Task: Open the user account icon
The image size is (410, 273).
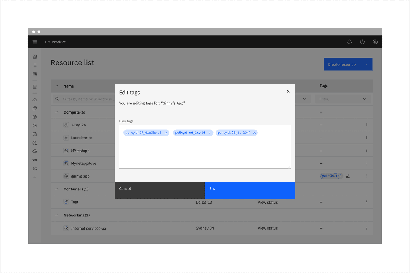Action: click(375, 42)
